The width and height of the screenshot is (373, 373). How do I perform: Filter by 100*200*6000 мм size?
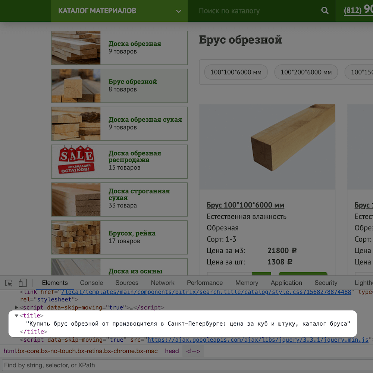pyautogui.click(x=306, y=72)
